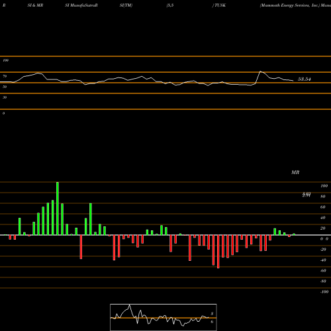Screen dimensions: 331x331
Task: Click the sharp RSI peak near right side
Action: point(260,71)
